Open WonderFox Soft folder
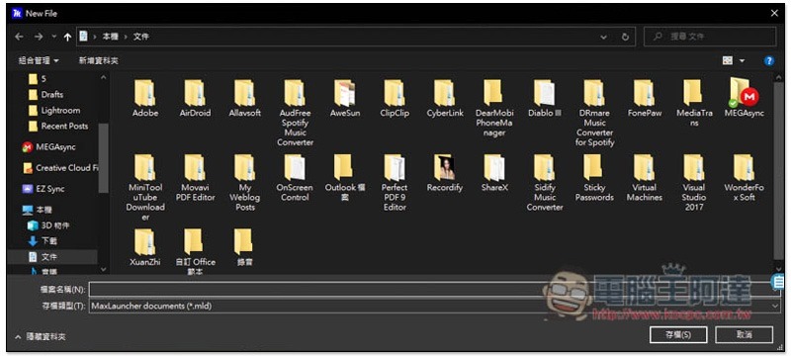Image resolution: width=791 pixels, height=356 pixels. point(745,177)
